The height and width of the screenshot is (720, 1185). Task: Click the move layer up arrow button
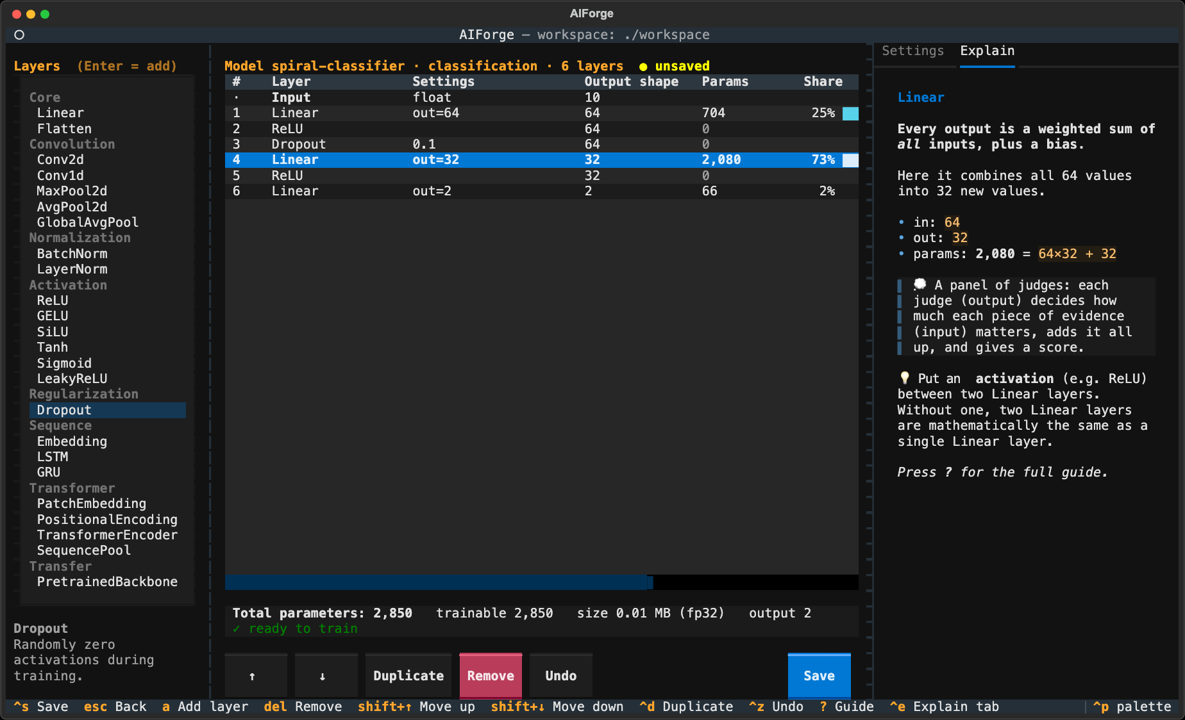pos(252,676)
